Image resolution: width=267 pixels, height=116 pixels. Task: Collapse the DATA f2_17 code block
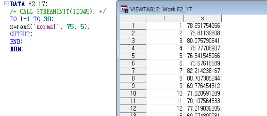(x=6, y=3)
